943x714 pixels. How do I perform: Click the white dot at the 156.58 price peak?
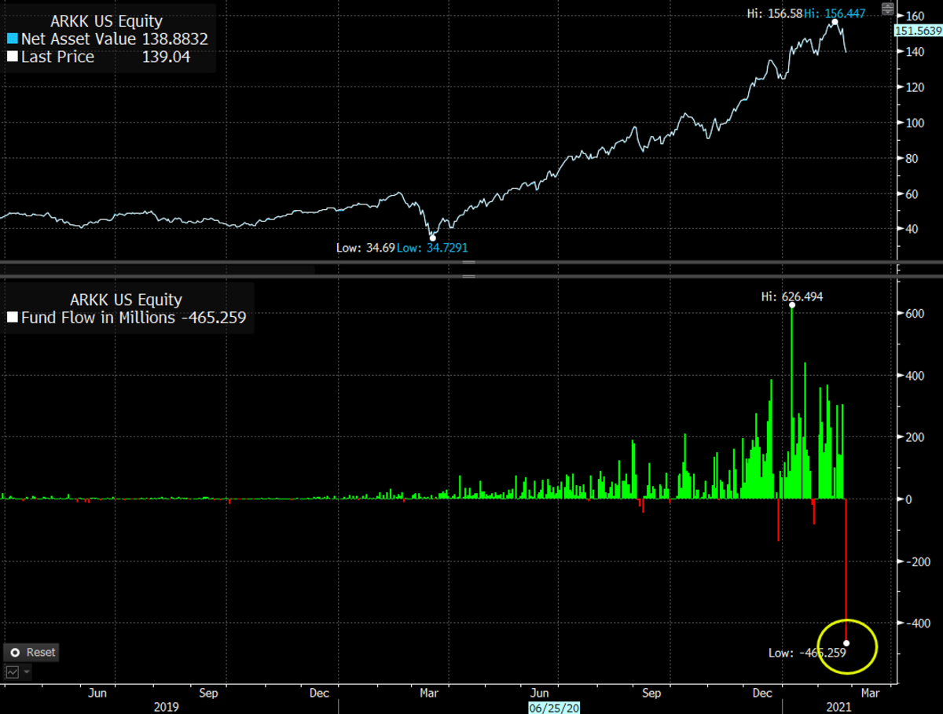[x=835, y=21]
